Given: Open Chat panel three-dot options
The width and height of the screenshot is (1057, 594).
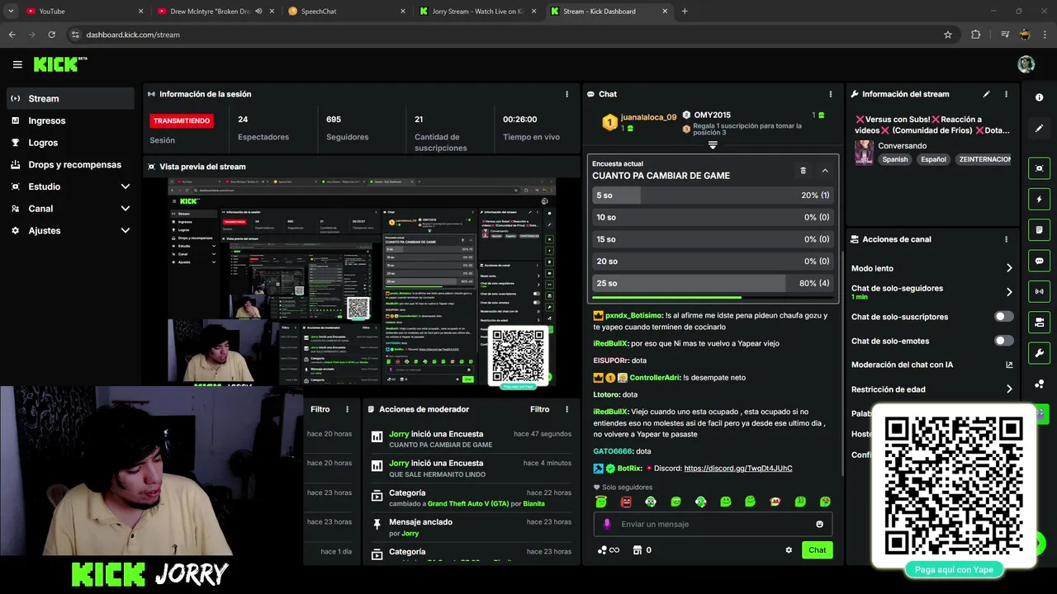Looking at the screenshot, I should pyautogui.click(x=831, y=94).
